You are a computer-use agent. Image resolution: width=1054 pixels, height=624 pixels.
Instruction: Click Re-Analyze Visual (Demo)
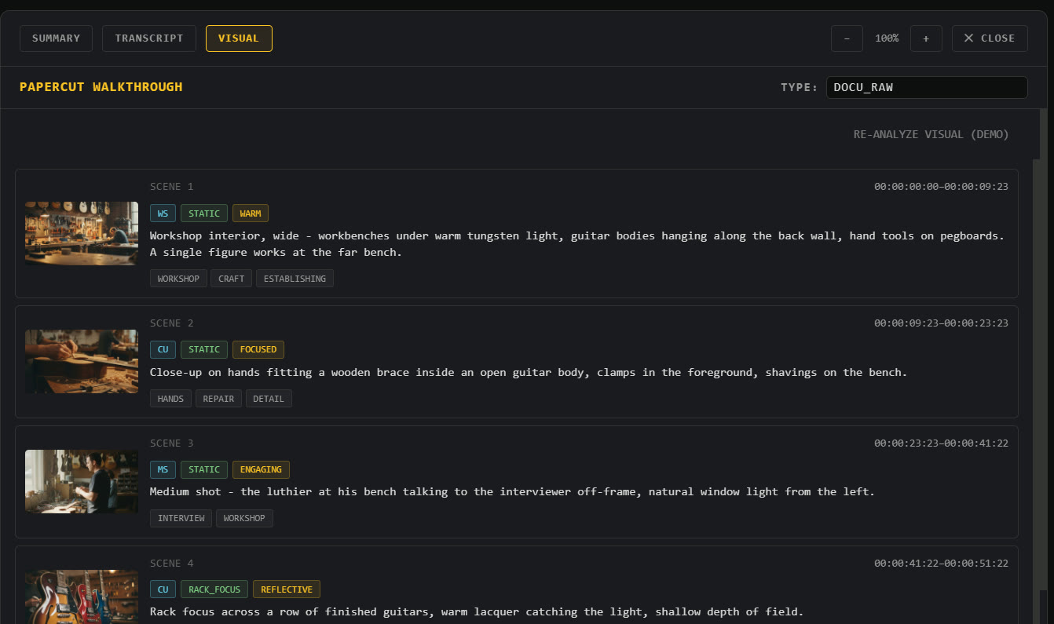pos(931,134)
